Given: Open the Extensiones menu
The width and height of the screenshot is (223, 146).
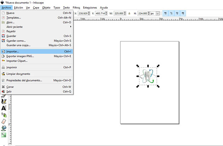Looking at the screenshot, I should pos(90,7).
